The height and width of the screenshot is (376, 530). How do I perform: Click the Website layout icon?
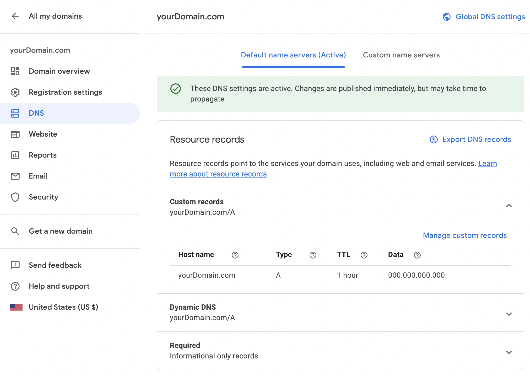coord(15,134)
